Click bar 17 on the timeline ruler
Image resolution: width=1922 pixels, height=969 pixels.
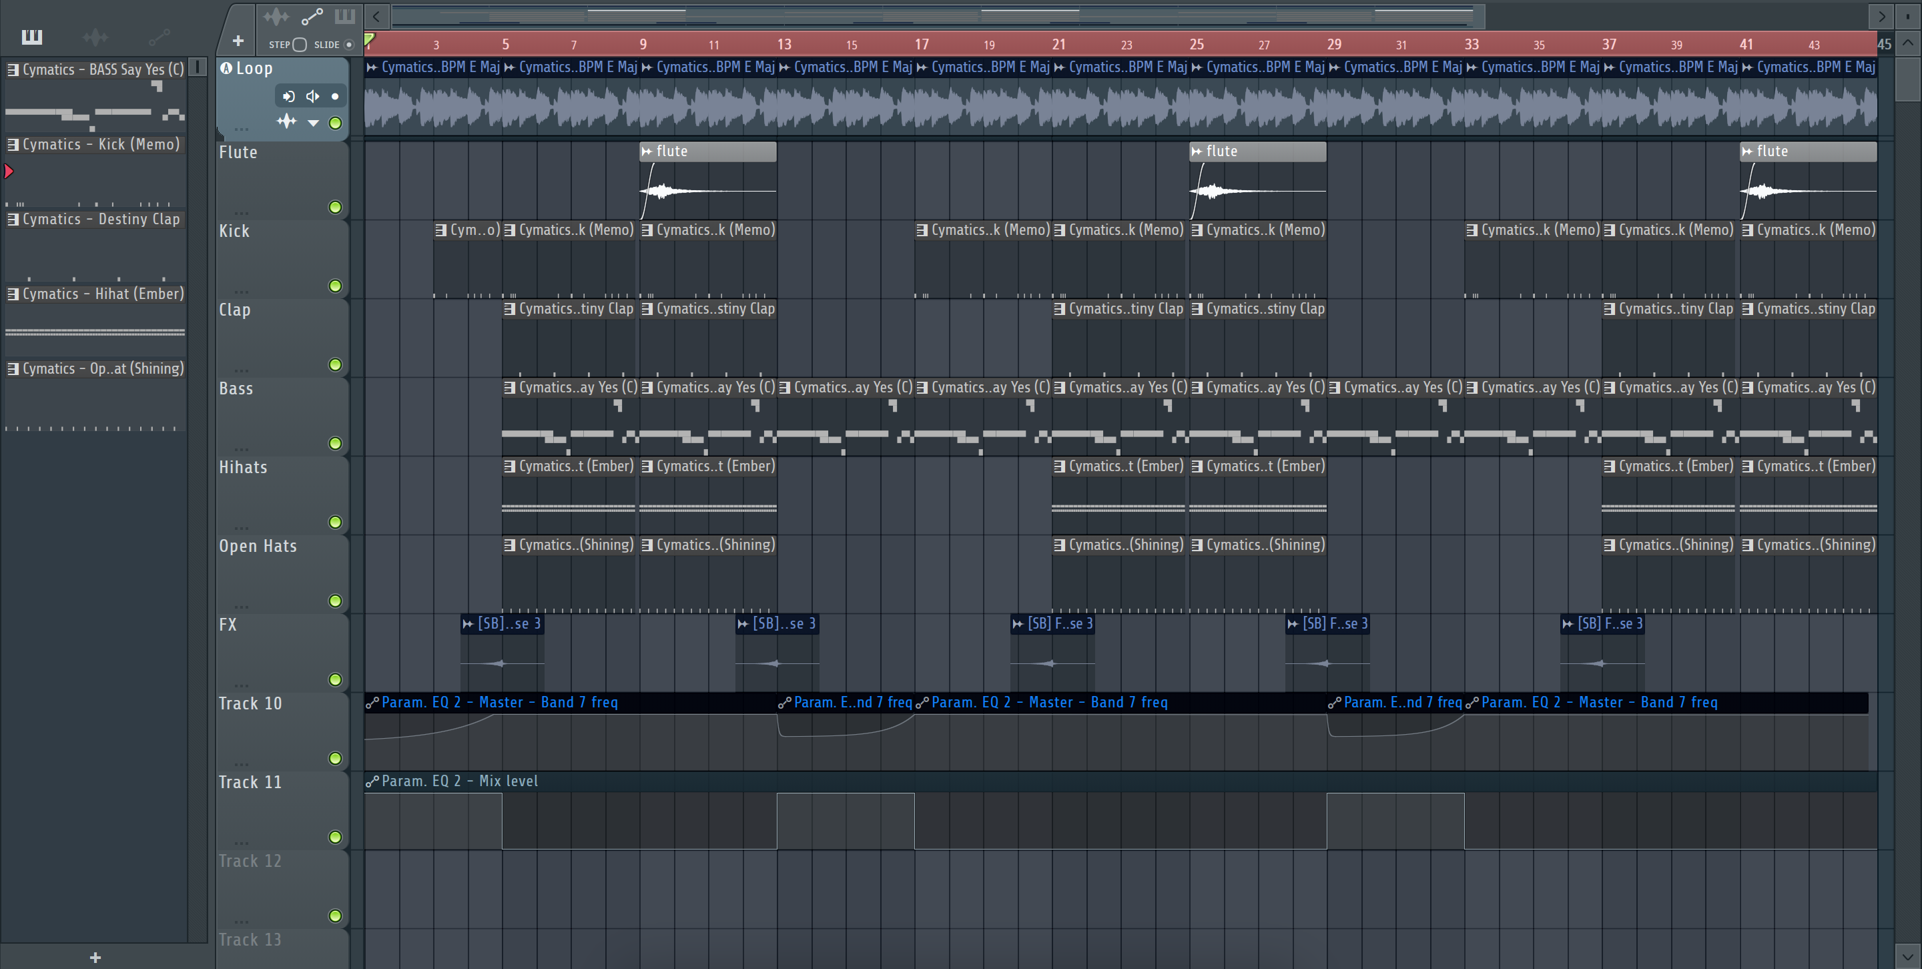[922, 45]
